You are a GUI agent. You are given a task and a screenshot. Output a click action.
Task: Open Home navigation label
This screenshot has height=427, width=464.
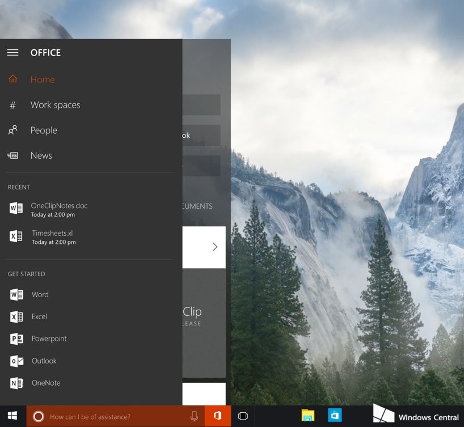point(43,79)
